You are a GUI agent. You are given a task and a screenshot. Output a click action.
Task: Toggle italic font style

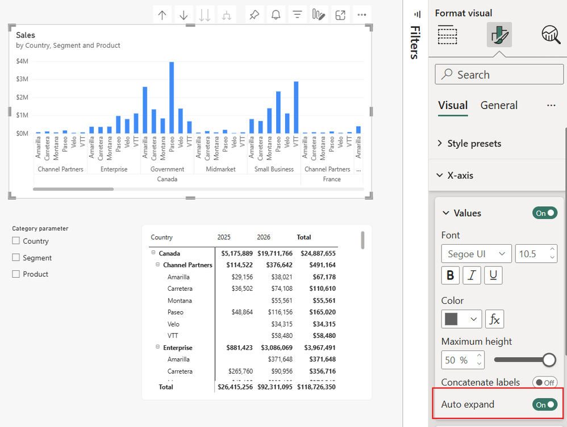point(472,275)
